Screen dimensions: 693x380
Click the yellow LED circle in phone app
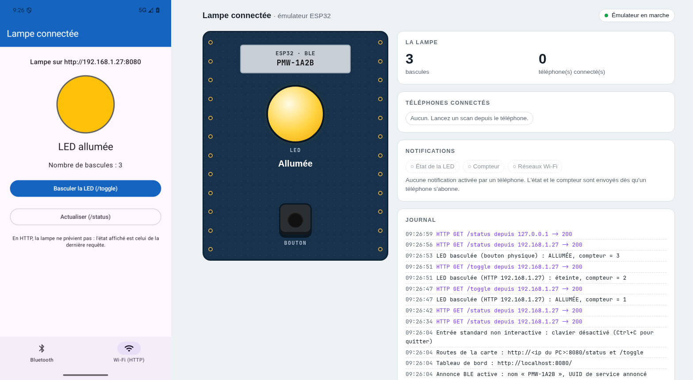point(86,104)
